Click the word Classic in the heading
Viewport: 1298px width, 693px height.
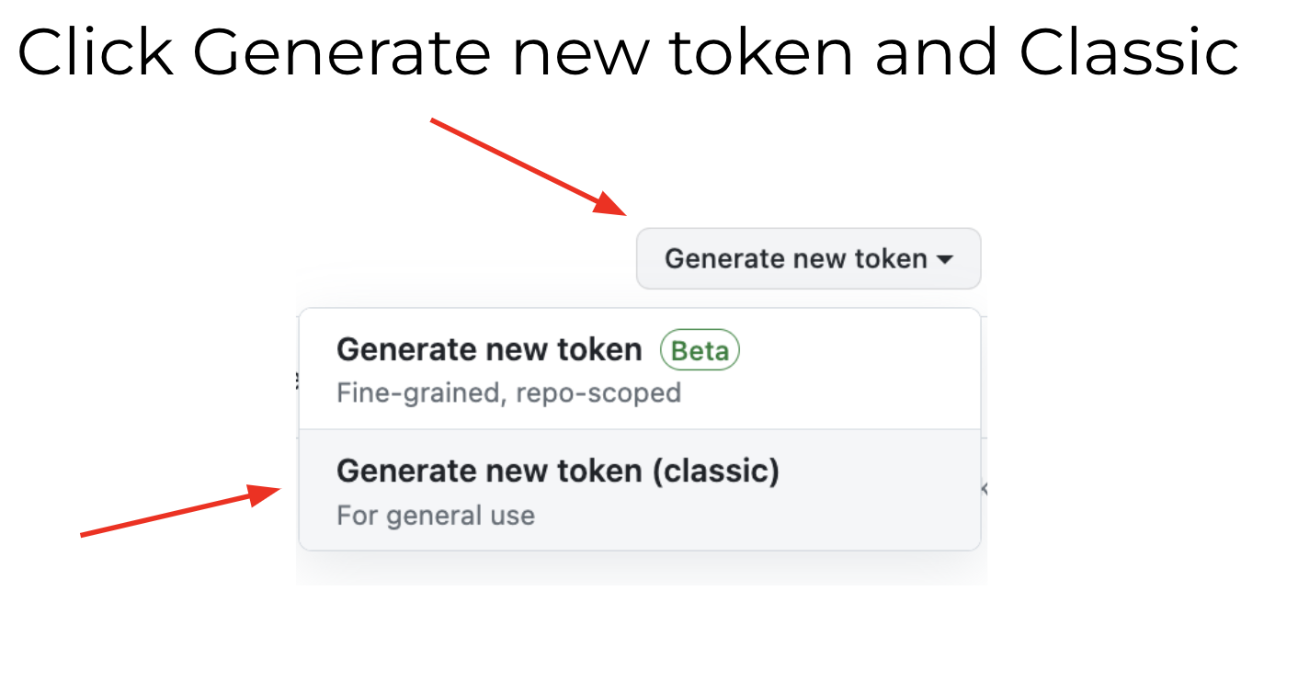(x=1132, y=51)
